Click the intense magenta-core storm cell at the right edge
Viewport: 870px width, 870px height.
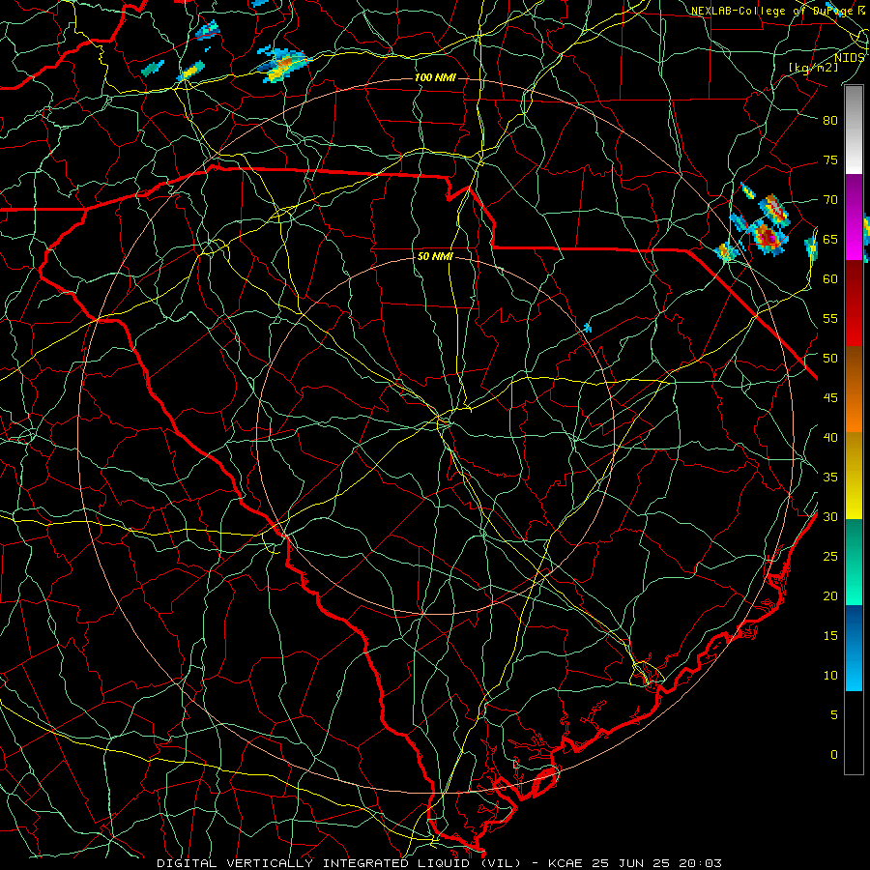tap(768, 237)
